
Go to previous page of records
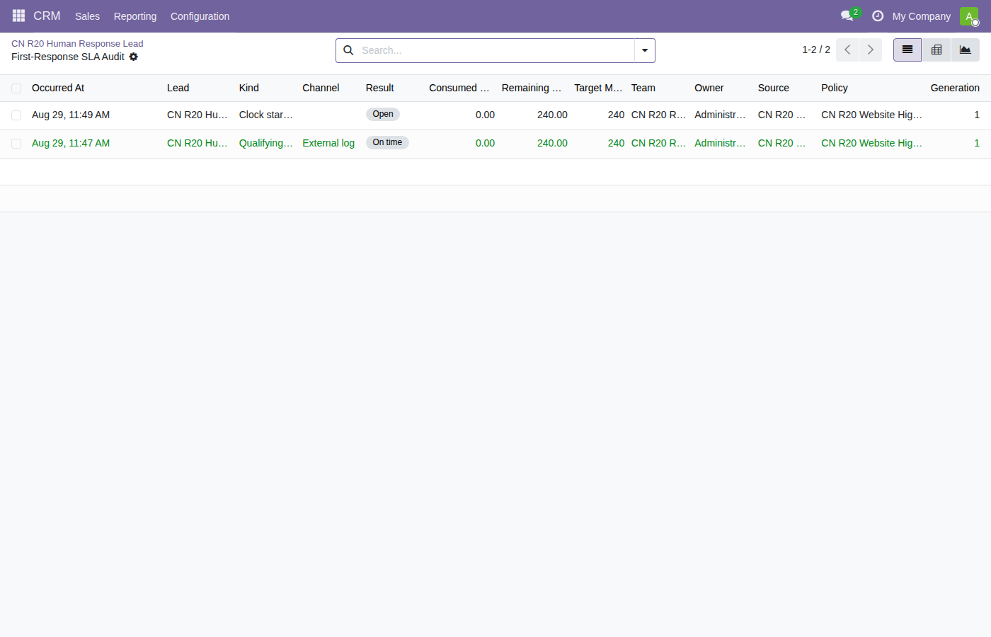(847, 50)
